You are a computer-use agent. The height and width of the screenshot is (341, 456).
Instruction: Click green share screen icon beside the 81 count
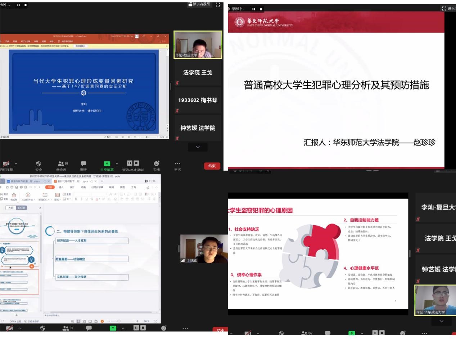[x=107, y=164]
